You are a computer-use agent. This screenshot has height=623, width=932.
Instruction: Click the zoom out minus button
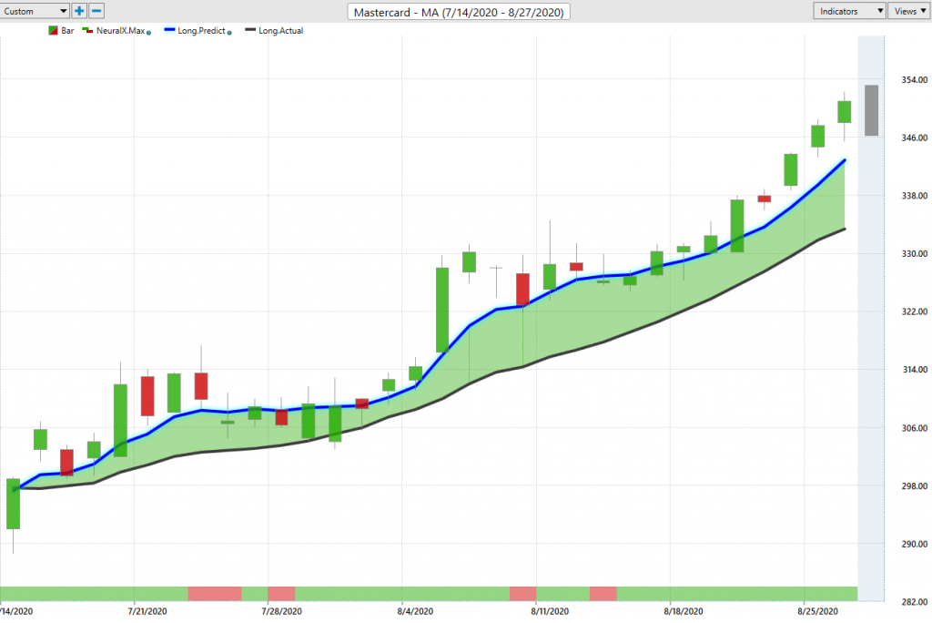(x=96, y=11)
